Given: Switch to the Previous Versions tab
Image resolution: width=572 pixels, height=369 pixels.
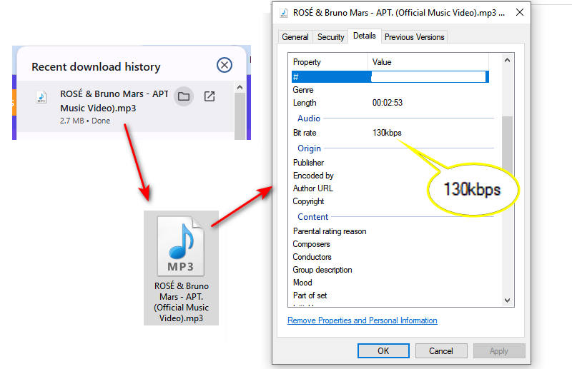Looking at the screenshot, I should pyautogui.click(x=414, y=37).
